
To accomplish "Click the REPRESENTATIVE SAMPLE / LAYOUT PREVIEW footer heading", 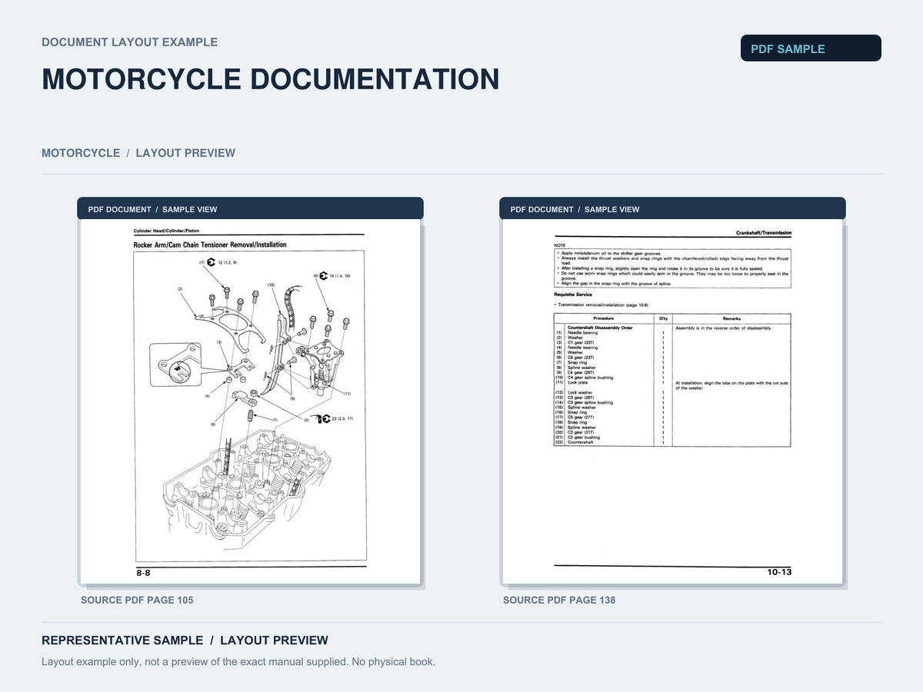I will tap(185, 640).
